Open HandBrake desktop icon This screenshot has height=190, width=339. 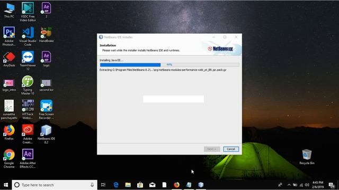coord(46,34)
